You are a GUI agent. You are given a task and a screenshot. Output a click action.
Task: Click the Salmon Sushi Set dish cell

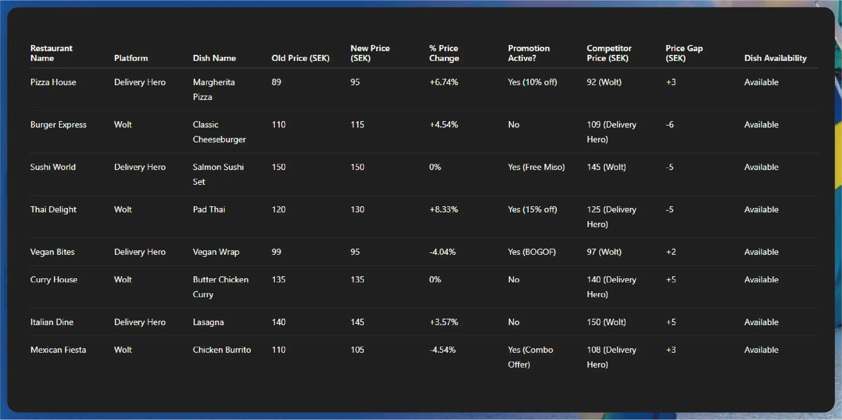click(x=218, y=174)
